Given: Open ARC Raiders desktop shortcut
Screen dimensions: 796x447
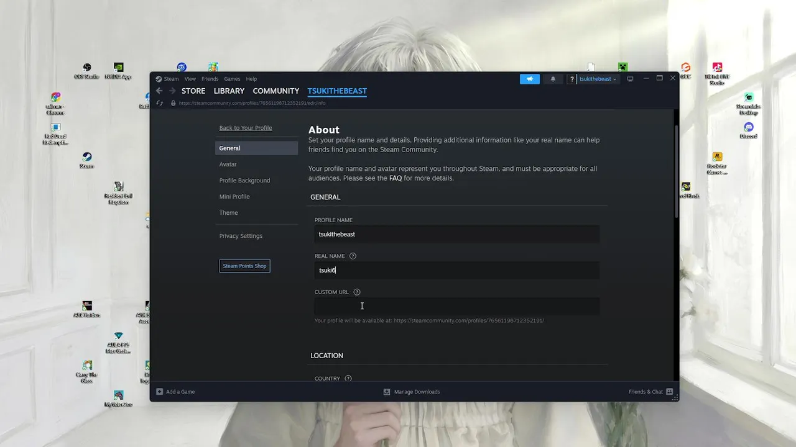Looking at the screenshot, I should (87, 309).
